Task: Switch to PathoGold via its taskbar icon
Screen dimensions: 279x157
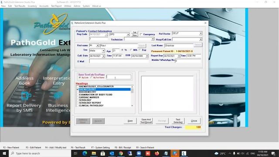Action: click(x=184, y=153)
